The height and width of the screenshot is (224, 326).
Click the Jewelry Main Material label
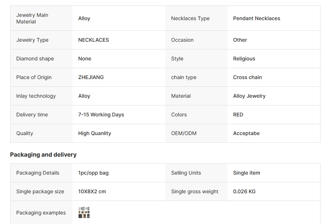(x=32, y=18)
